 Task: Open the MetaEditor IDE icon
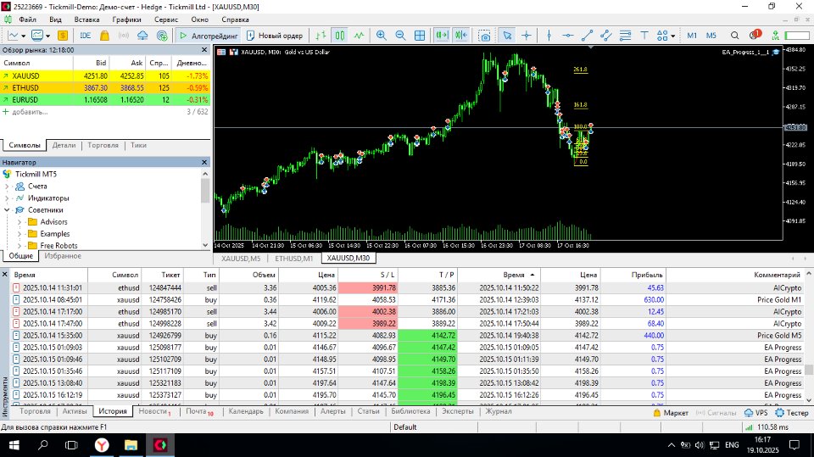(x=85, y=36)
